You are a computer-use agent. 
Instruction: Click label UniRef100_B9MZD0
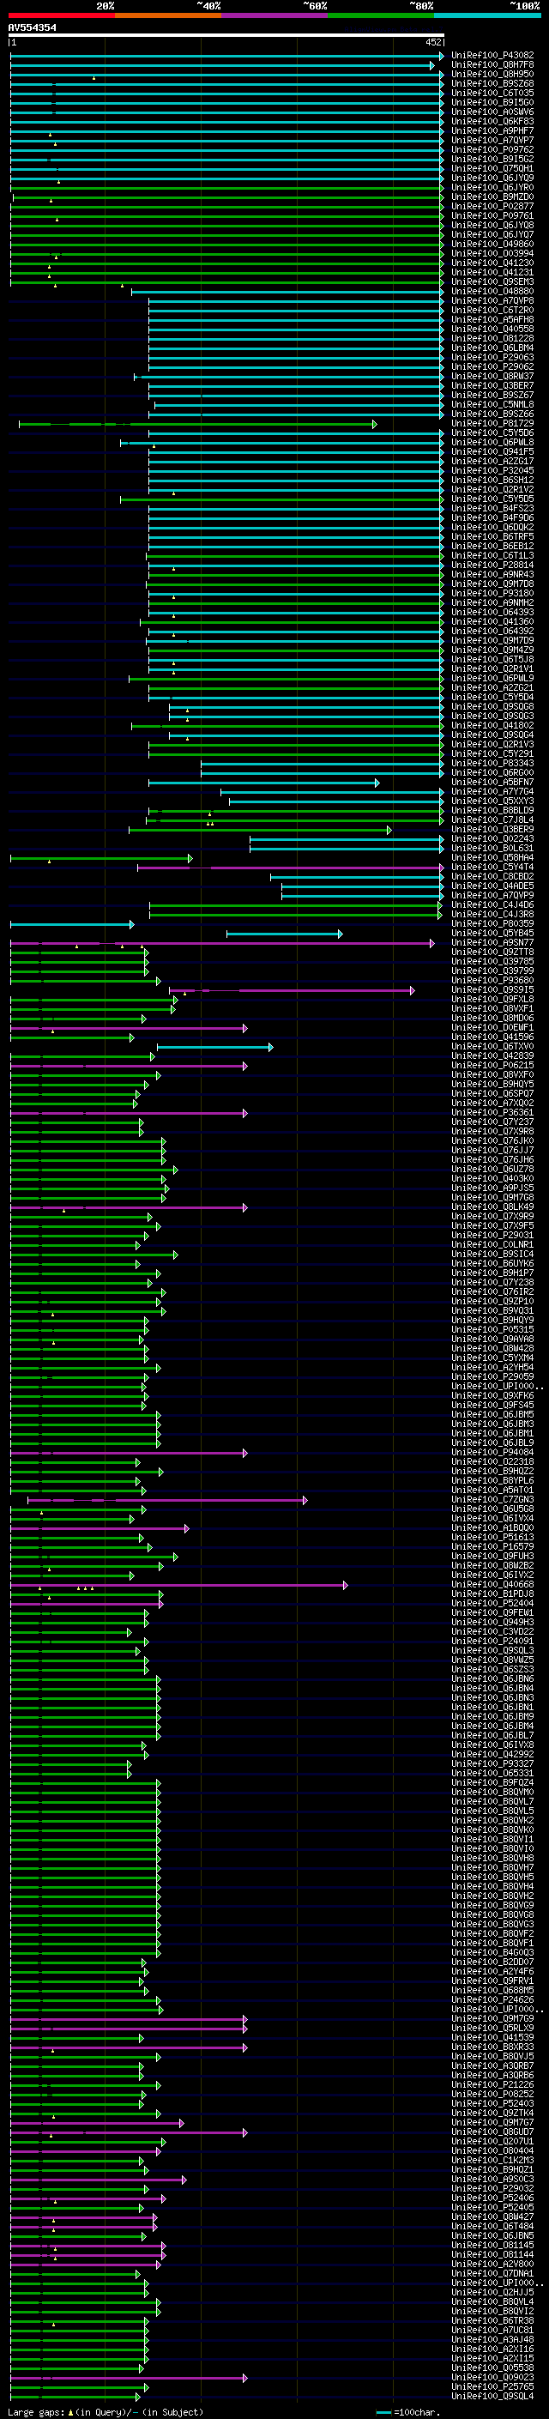pyautogui.click(x=492, y=197)
